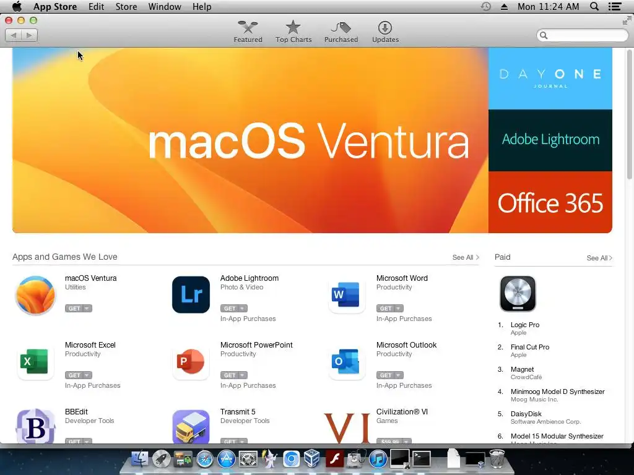Open the Featured section
The height and width of the screenshot is (475, 634).
(248, 32)
